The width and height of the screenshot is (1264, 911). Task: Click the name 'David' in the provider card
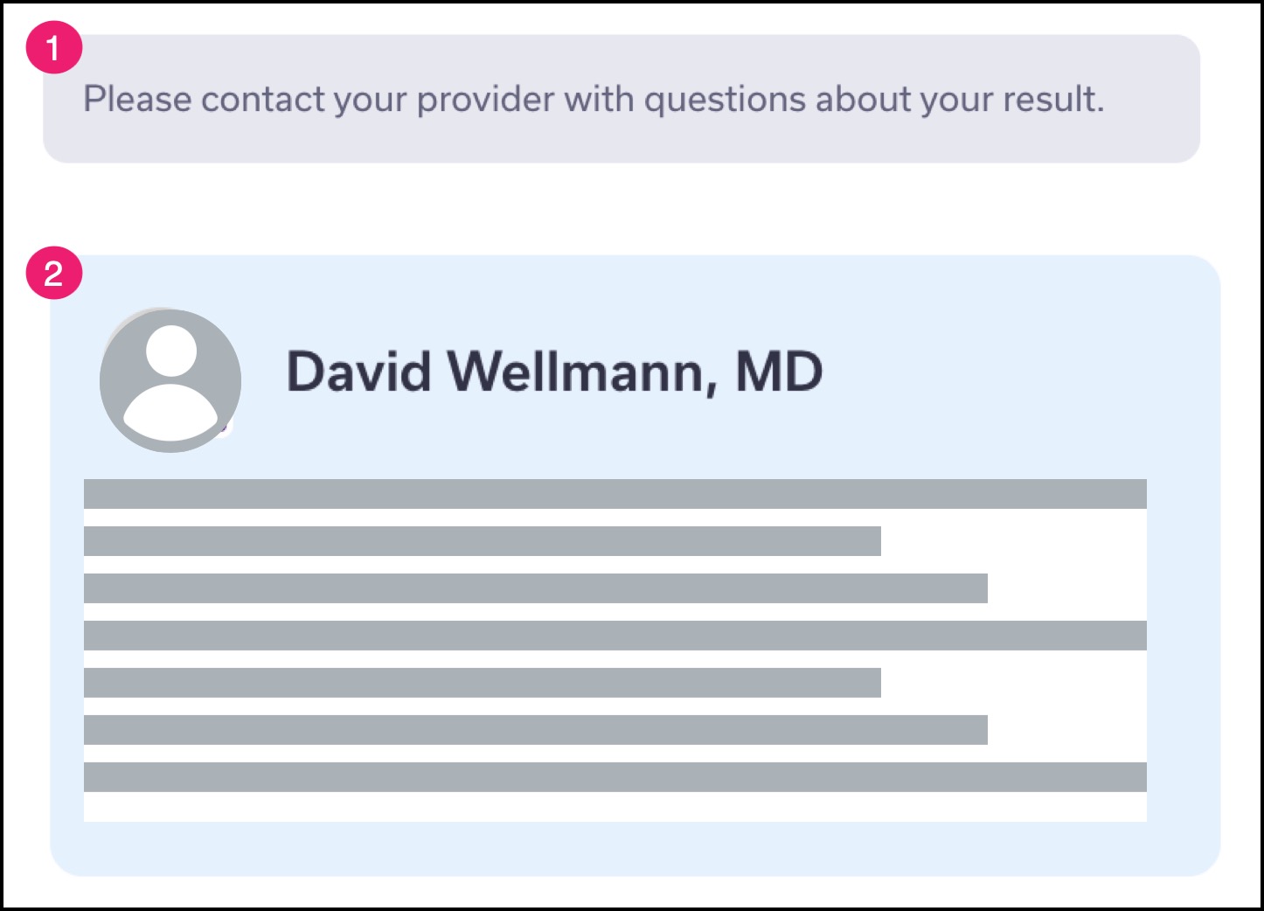(359, 372)
